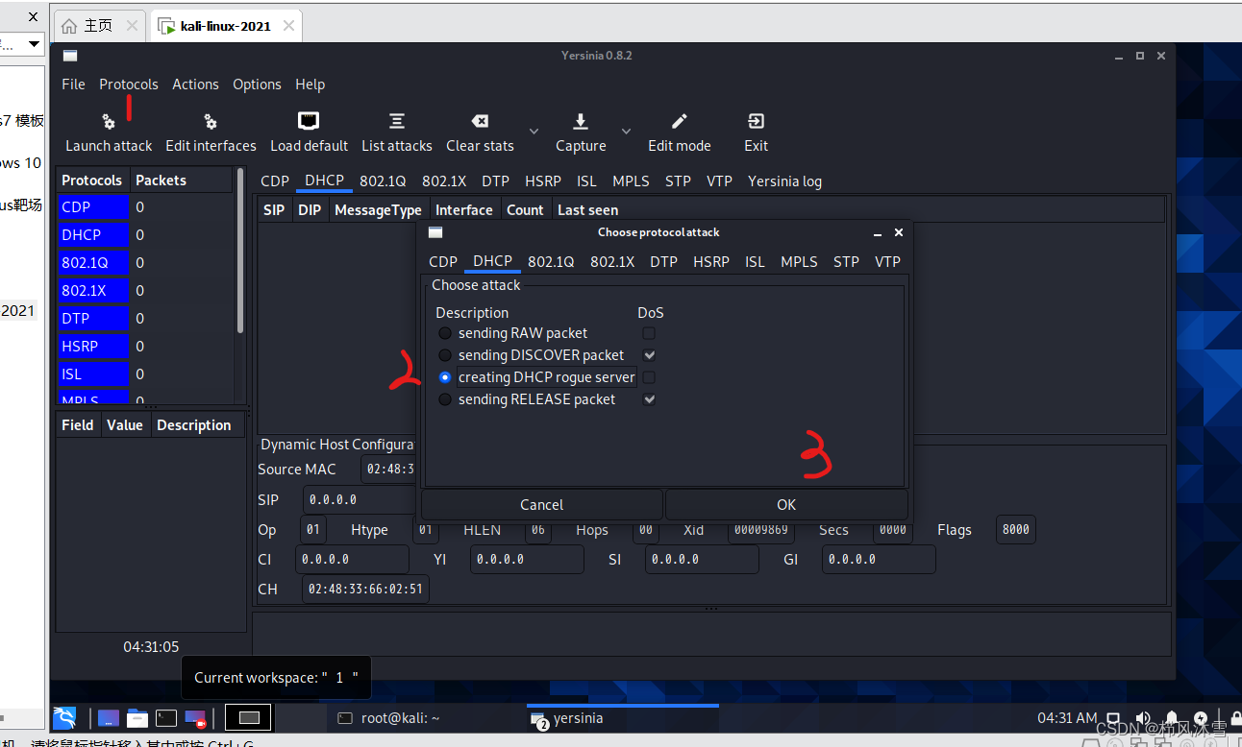The height and width of the screenshot is (747, 1242).
Task: Click Cancel in the attack dialog
Action: click(x=541, y=505)
